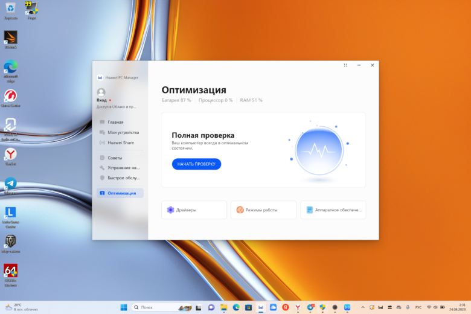Open Windows Security shield on taskbar

pyautogui.click(x=322, y=307)
